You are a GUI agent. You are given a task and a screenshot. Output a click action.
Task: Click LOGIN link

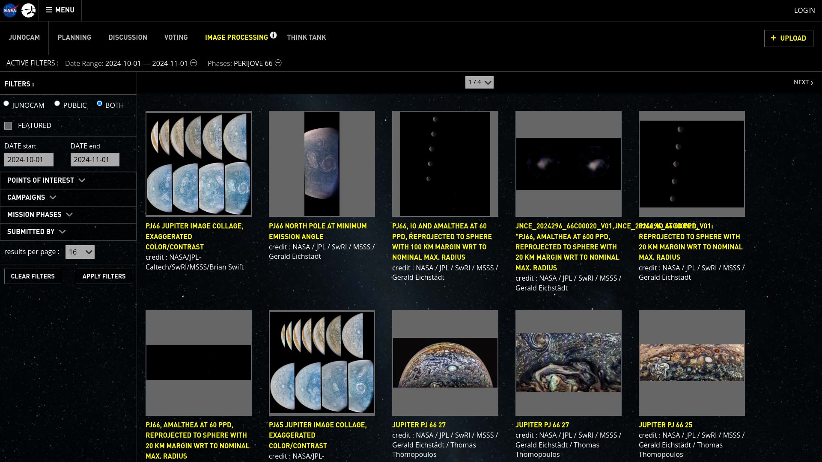pyautogui.click(x=804, y=10)
